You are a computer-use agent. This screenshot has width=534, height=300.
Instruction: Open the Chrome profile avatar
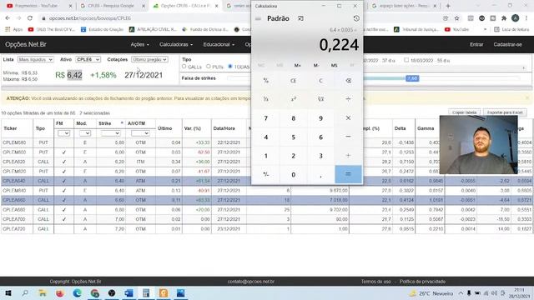click(x=515, y=18)
